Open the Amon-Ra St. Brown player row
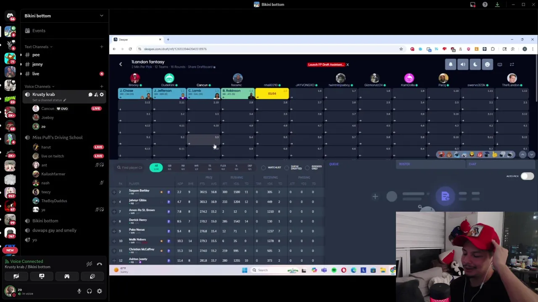This screenshot has width=538, height=302. (217, 211)
